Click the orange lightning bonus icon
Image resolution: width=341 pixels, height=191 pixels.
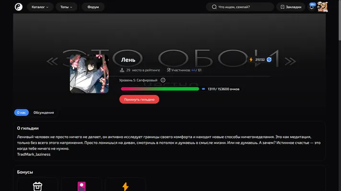[x=125, y=186]
